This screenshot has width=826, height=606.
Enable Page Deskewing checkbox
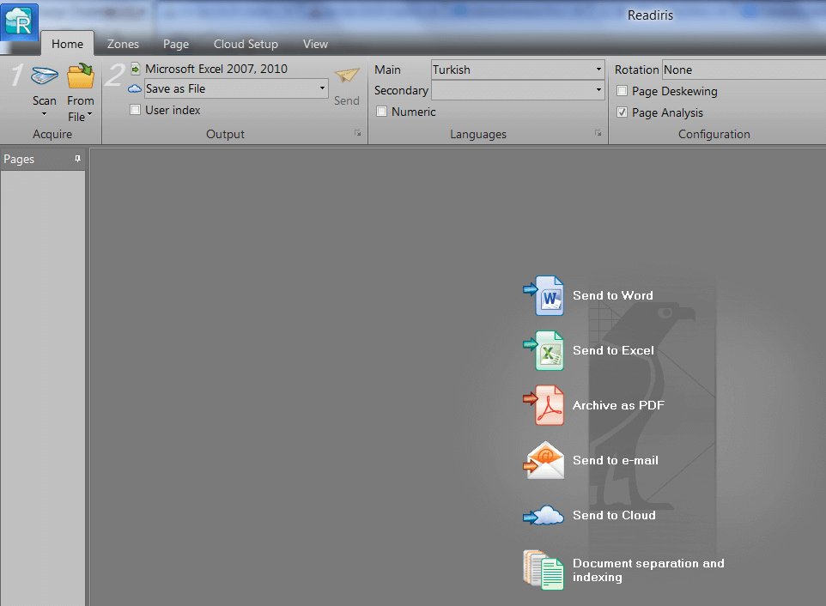623,91
